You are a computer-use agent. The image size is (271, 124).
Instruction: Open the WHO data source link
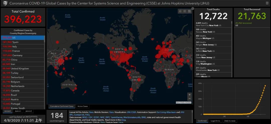click(85, 117)
